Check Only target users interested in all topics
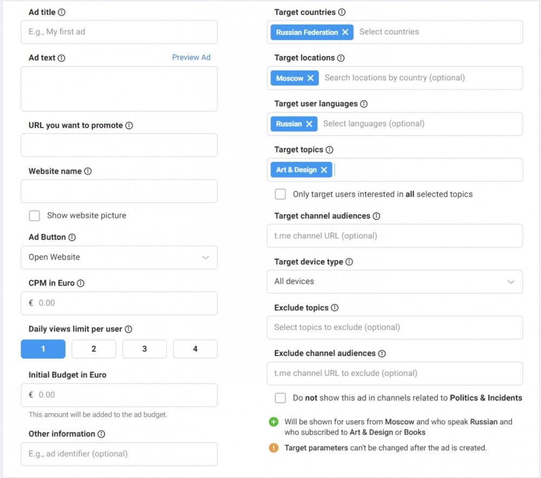Image resolution: width=541 pixels, height=478 pixels. pos(280,194)
